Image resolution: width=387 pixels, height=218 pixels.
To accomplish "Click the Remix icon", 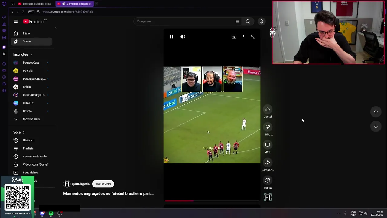I will point(268,180).
